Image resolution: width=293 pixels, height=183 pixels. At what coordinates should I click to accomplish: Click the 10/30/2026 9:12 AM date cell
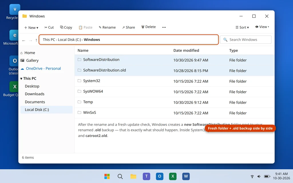[x=191, y=103]
